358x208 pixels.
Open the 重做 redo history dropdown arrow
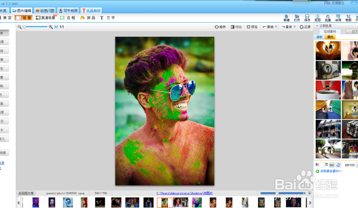coord(295,27)
